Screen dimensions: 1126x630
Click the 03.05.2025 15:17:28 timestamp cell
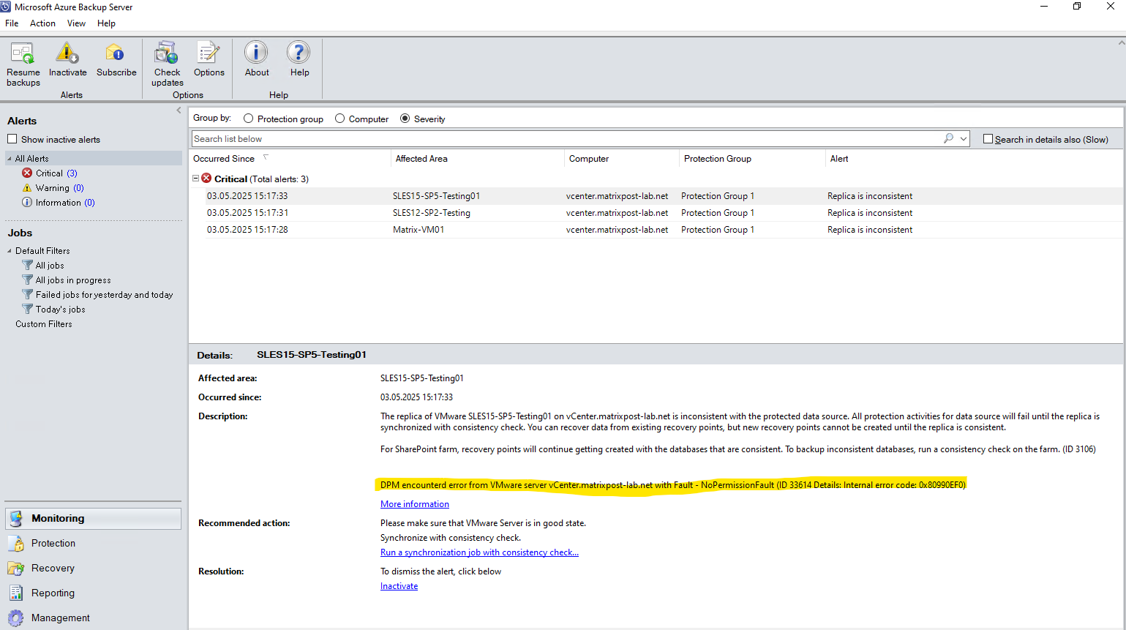247,230
